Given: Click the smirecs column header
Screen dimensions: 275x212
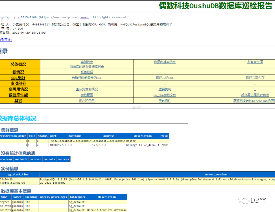Looking at the screenshot, I should coord(63,159).
